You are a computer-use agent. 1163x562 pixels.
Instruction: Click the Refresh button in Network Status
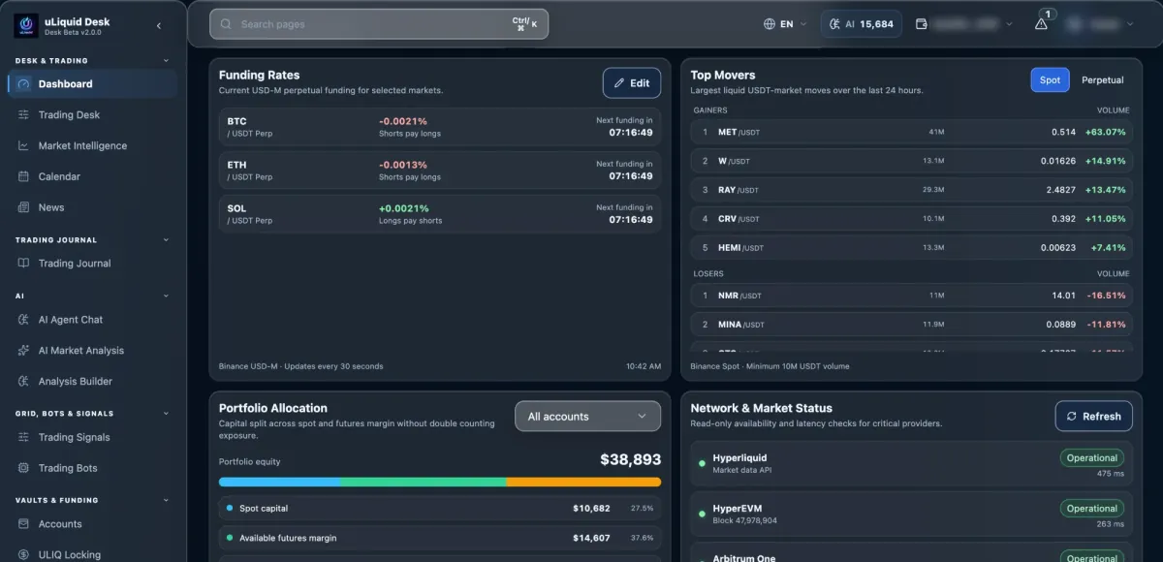(1093, 417)
